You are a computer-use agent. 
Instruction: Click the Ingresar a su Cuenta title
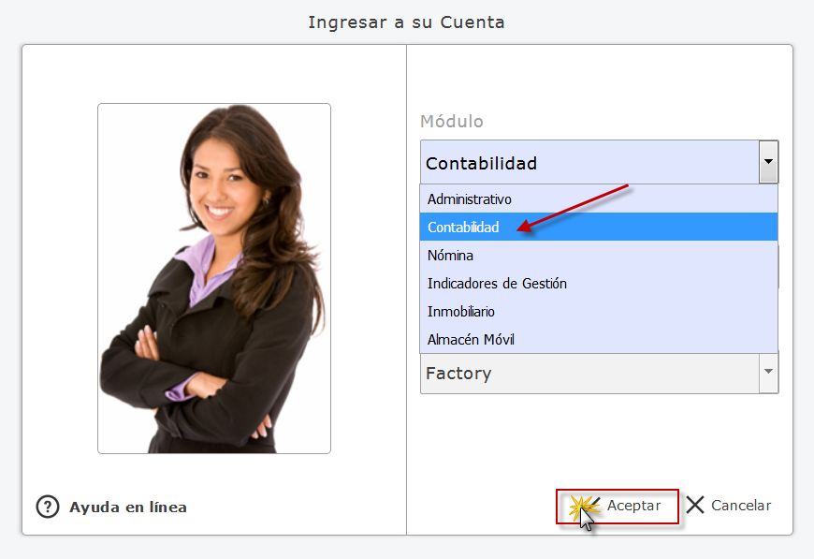click(406, 22)
